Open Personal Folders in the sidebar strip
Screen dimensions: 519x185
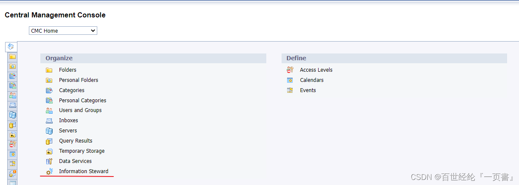click(13, 66)
